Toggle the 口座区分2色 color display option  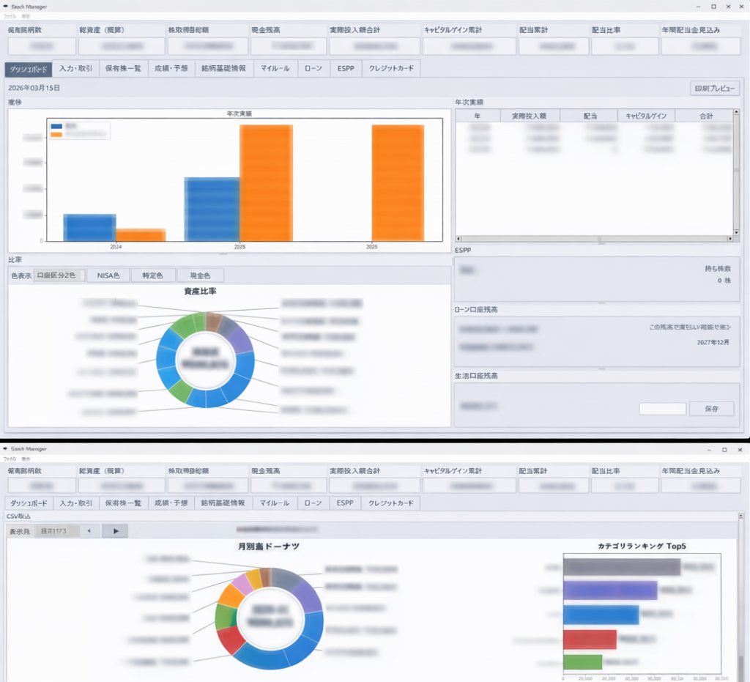click(57, 275)
